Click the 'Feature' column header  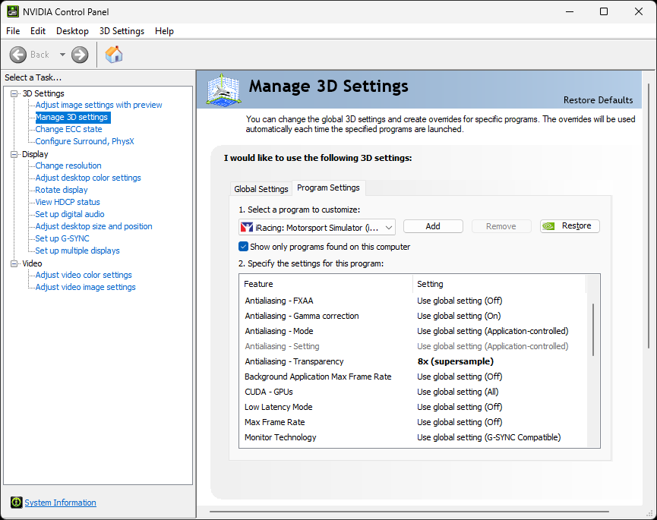click(326, 284)
